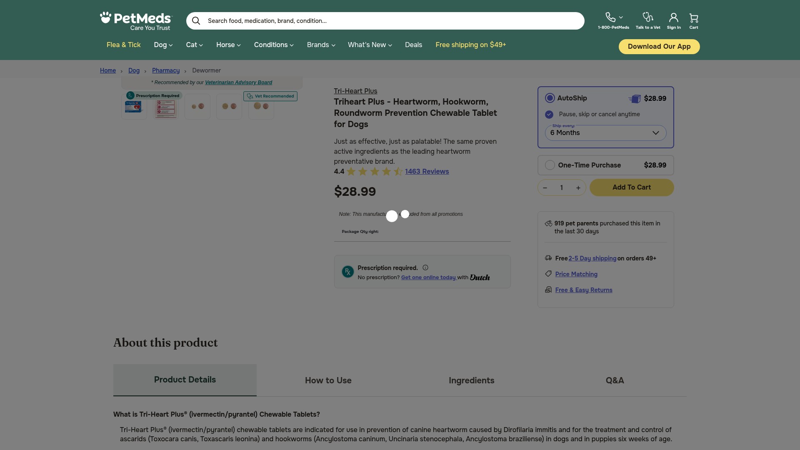The image size is (800, 450).
Task: Select the first product box thumbnail
Action: tap(134, 107)
